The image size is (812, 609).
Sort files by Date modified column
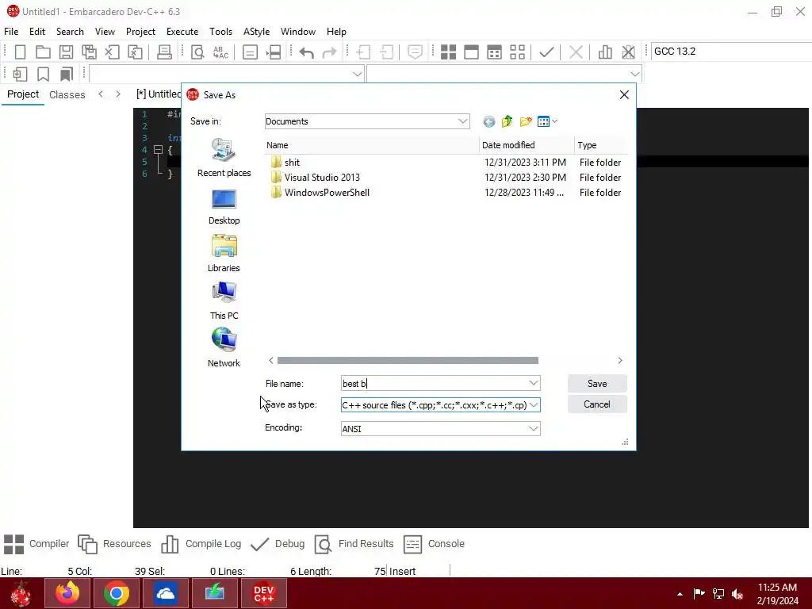point(527,145)
